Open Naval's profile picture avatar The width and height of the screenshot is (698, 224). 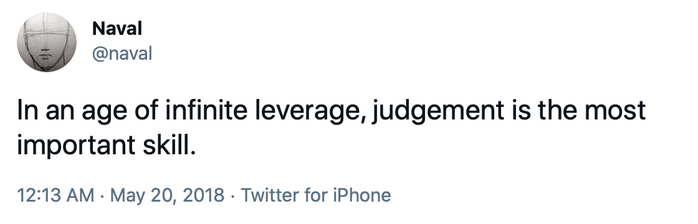click(x=47, y=42)
